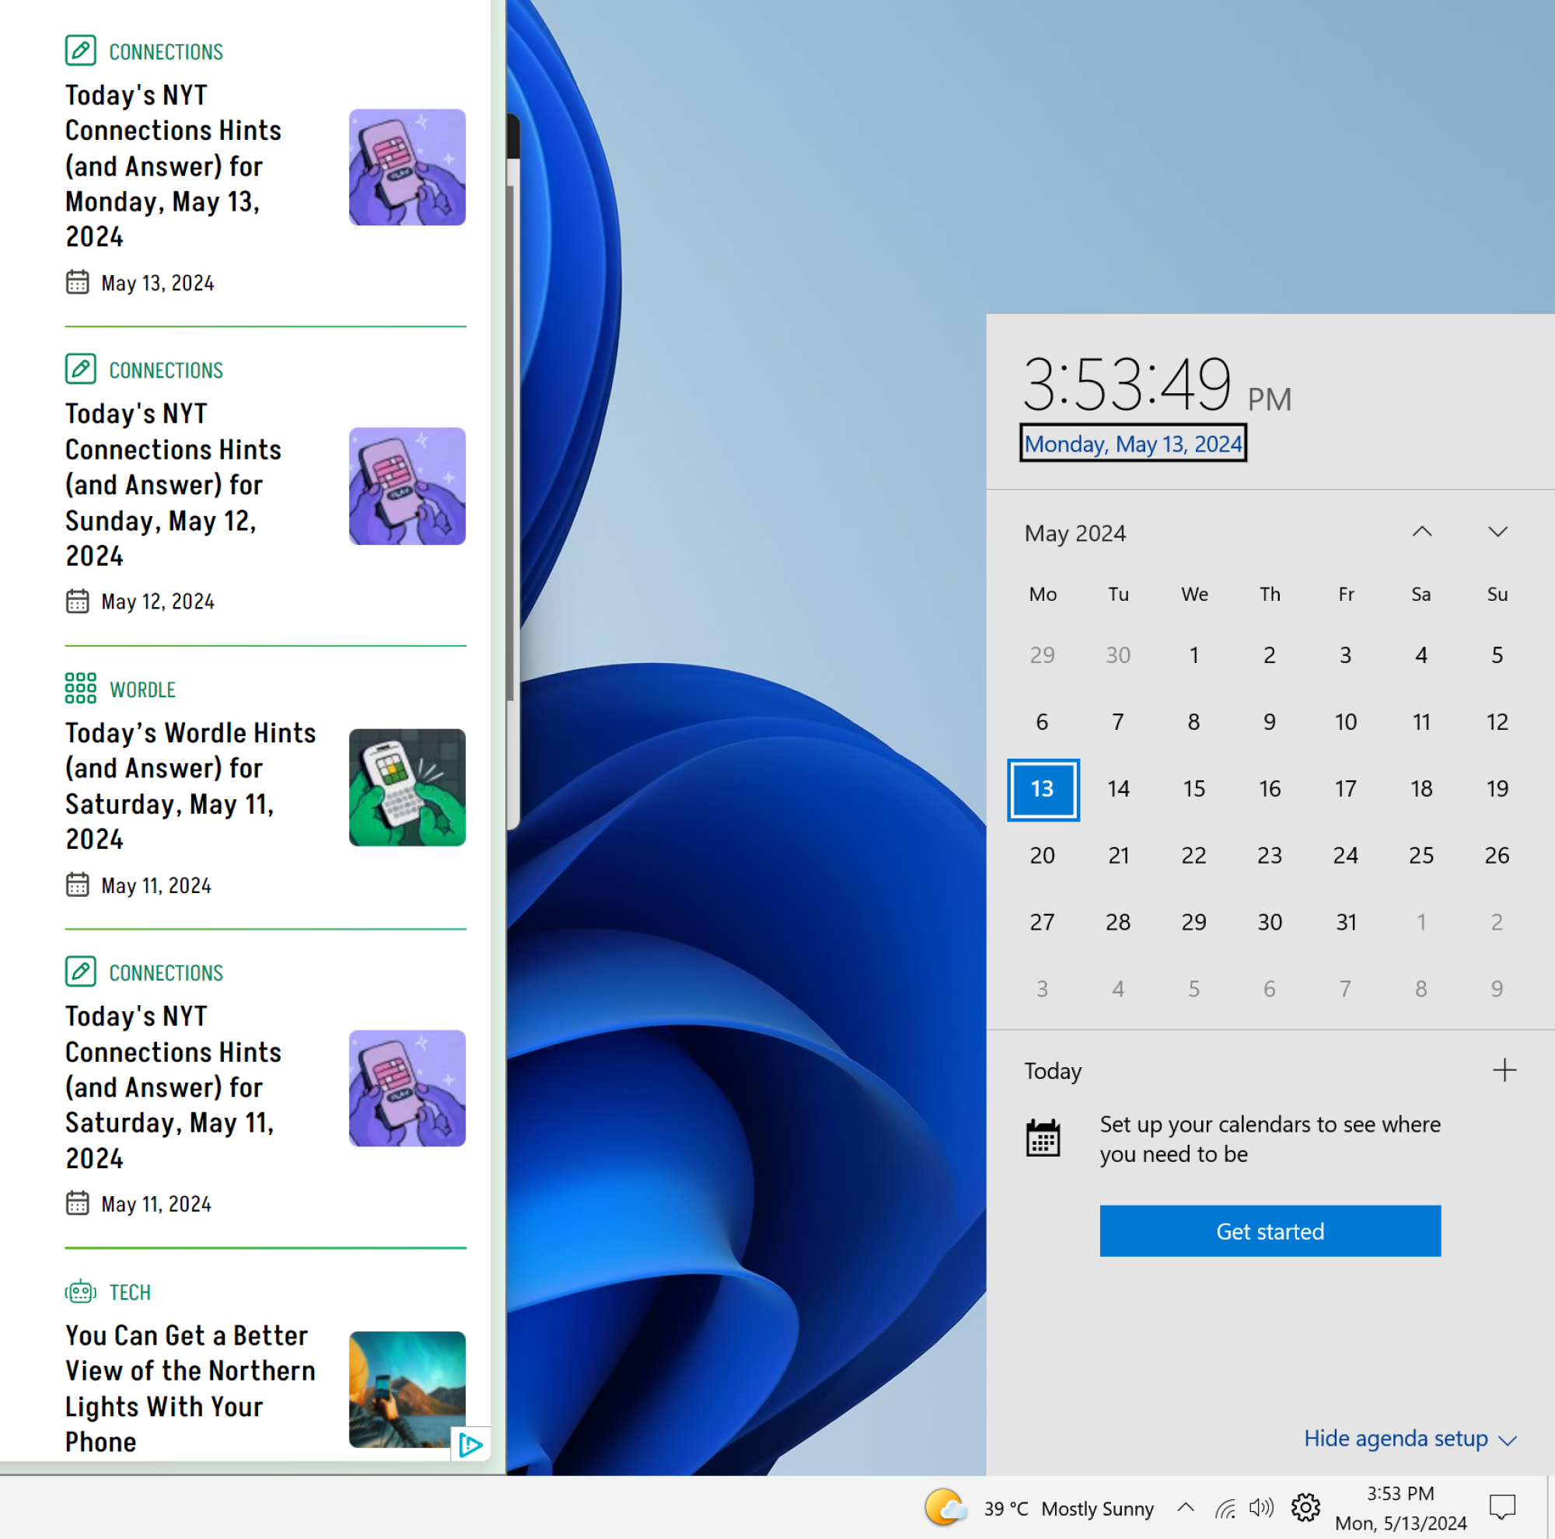Select day 26 in the calendar

tap(1497, 856)
